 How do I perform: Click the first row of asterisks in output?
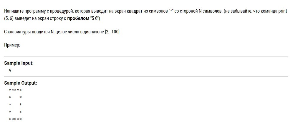coord(15,90)
